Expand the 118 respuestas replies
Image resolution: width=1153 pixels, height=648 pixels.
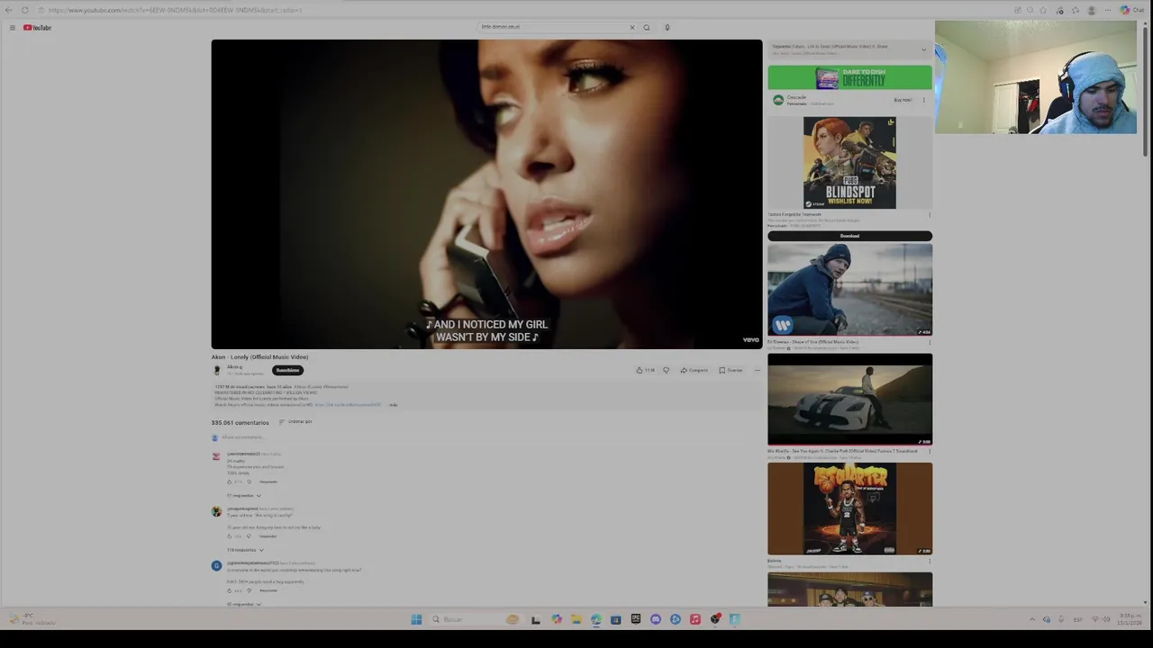pyautogui.click(x=245, y=550)
